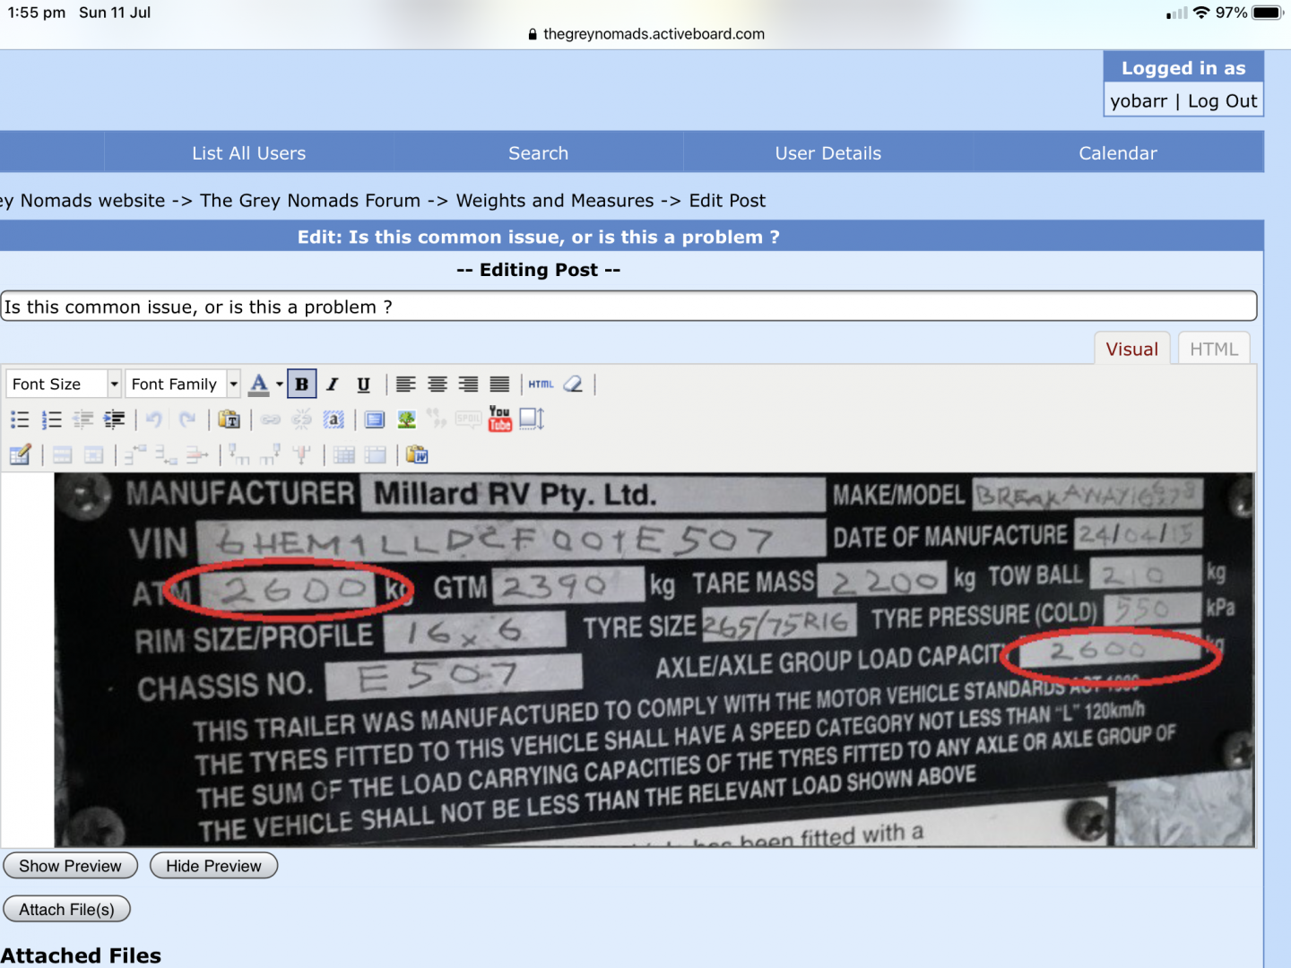Delete the table row
This screenshot has height=968, width=1291.
pos(196,455)
